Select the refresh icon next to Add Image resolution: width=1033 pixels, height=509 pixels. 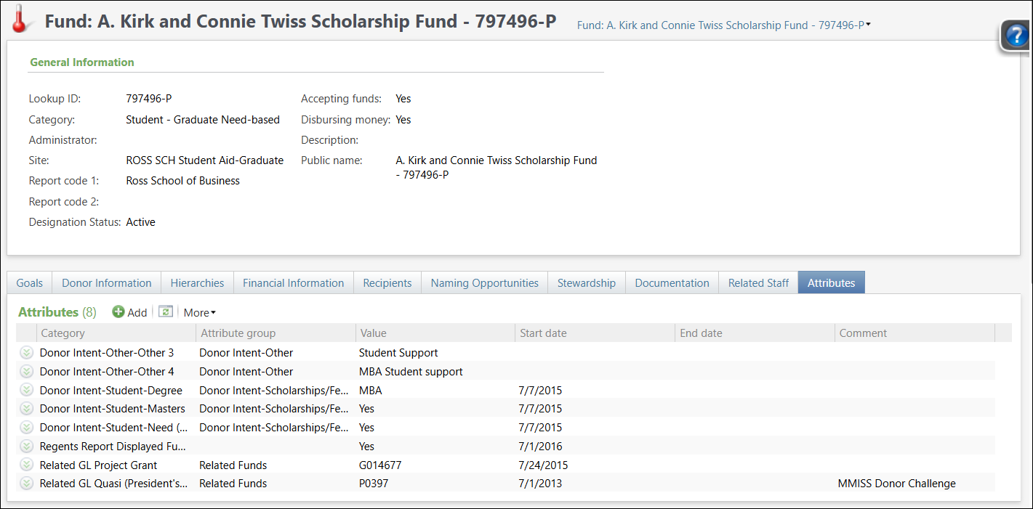point(166,311)
